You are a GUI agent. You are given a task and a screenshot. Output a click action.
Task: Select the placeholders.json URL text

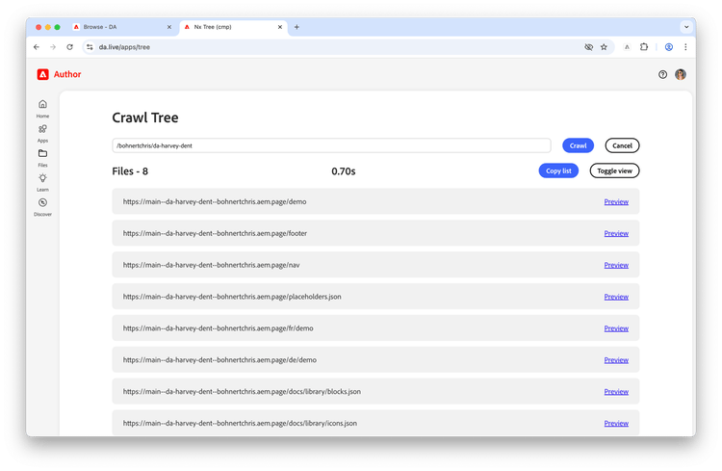(232, 297)
